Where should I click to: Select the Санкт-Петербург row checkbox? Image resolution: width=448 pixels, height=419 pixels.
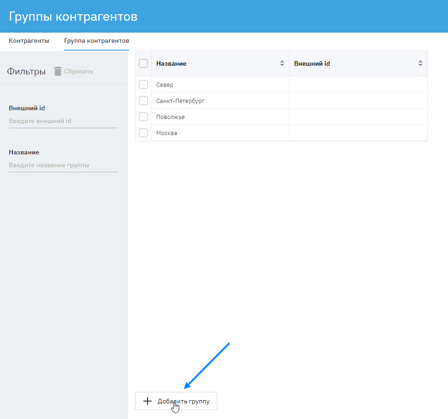click(x=143, y=101)
